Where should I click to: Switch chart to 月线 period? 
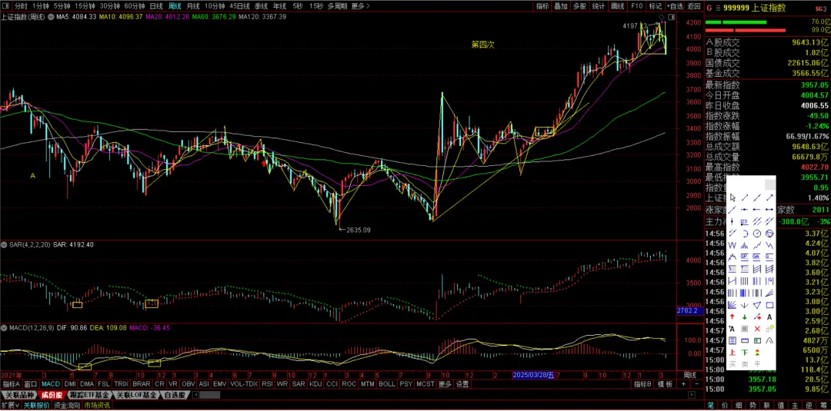193,6
